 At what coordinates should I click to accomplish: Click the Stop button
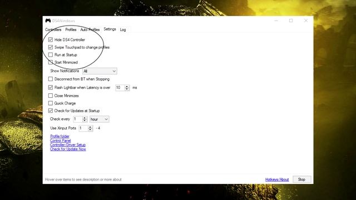[301, 179]
